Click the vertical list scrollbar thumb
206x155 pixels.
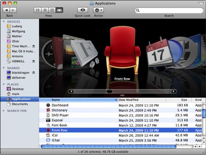(x=204, y=114)
